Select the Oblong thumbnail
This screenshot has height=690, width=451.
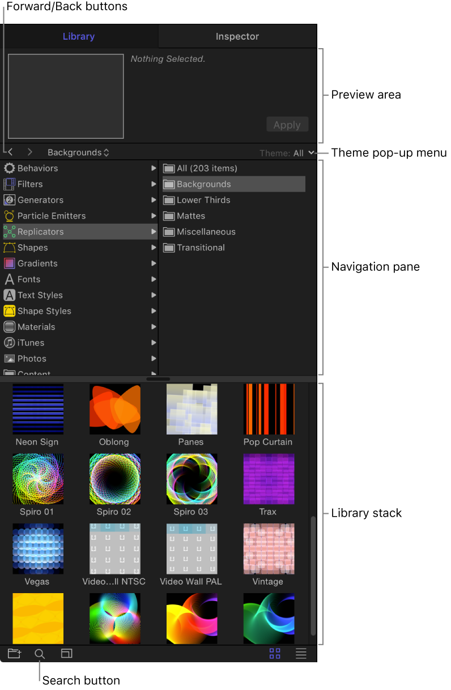[115, 409]
